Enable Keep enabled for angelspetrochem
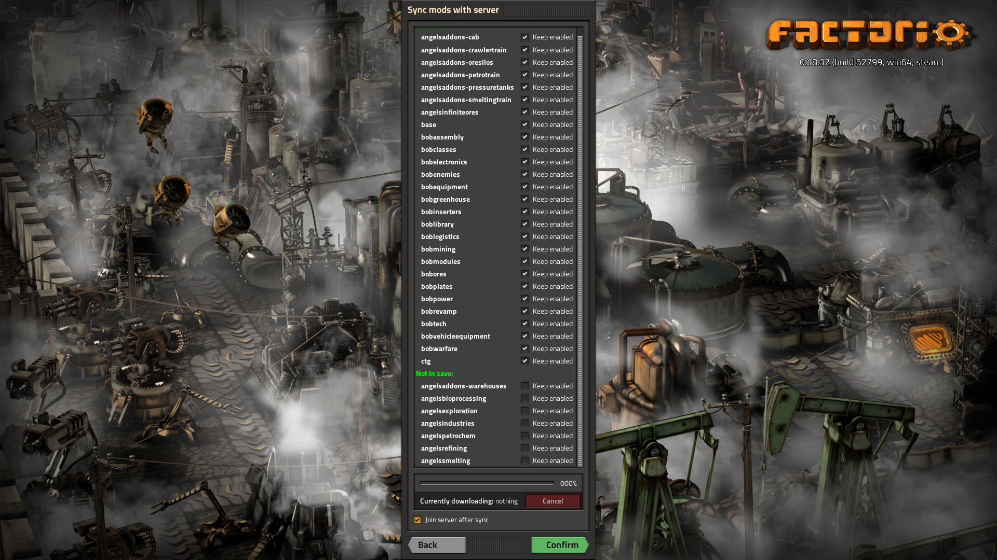This screenshot has width=997, height=560. (x=525, y=436)
